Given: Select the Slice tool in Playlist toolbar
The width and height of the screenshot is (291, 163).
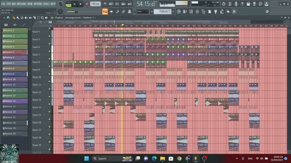Looking at the screenshot, I should click(34, 18).
